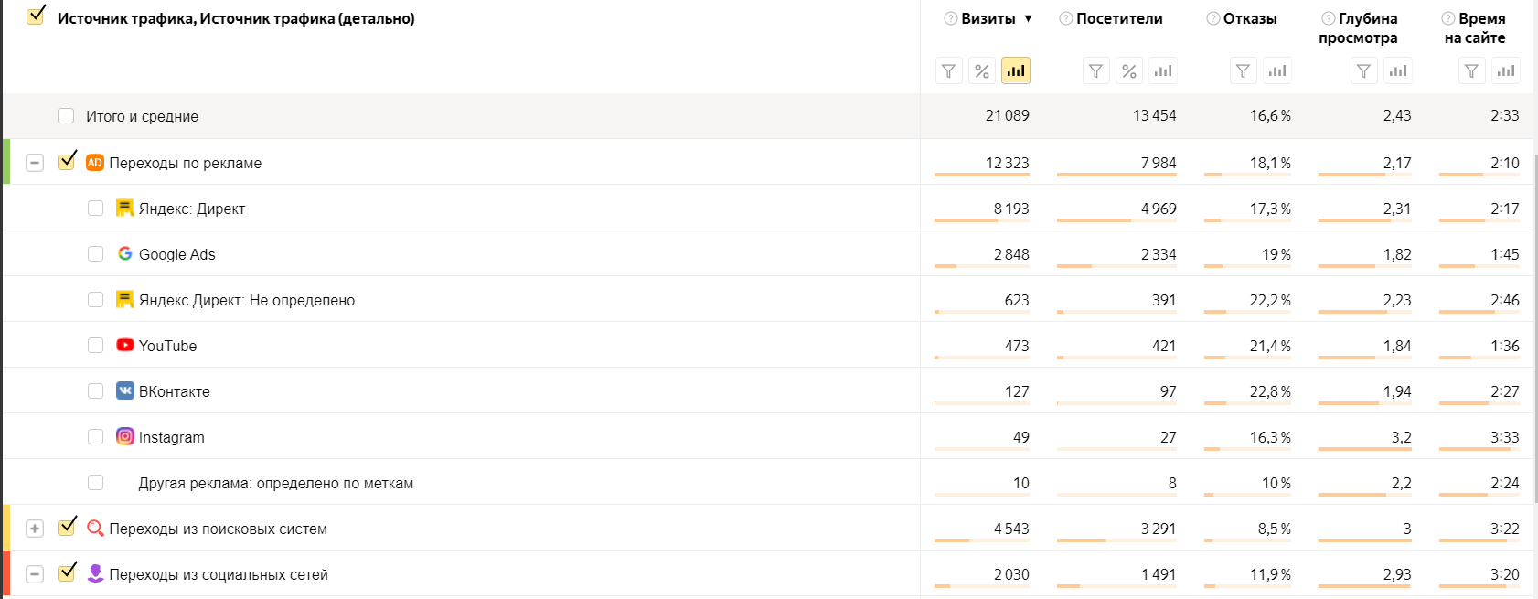Click the filter icon under Посетители column

[1096, 70]
